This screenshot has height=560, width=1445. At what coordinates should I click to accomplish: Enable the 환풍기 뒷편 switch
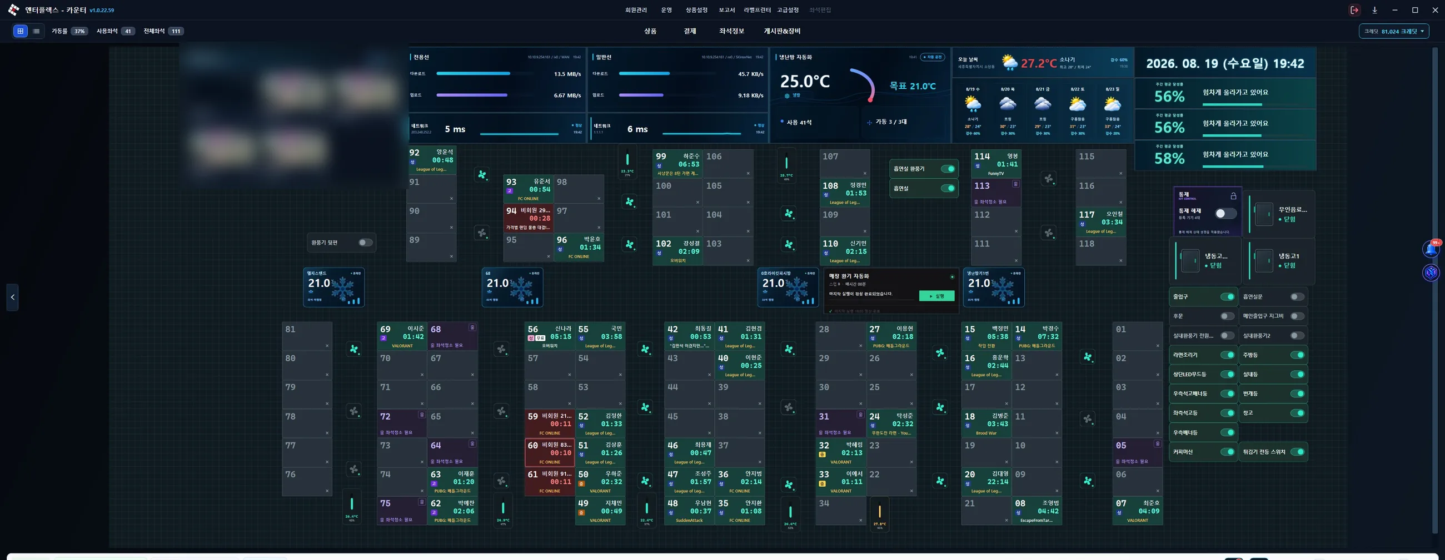click(x=365, y=243)
